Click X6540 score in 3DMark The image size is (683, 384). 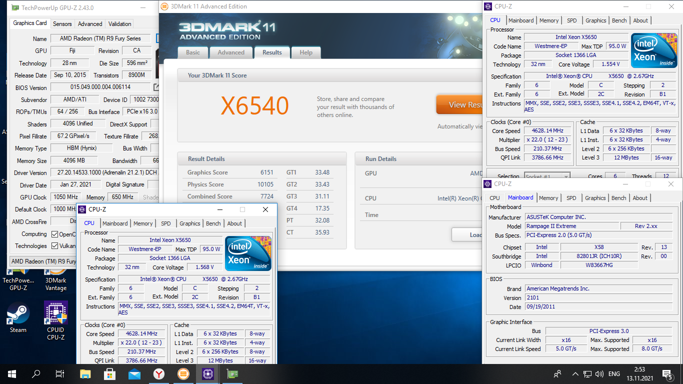tap(255, 106)
